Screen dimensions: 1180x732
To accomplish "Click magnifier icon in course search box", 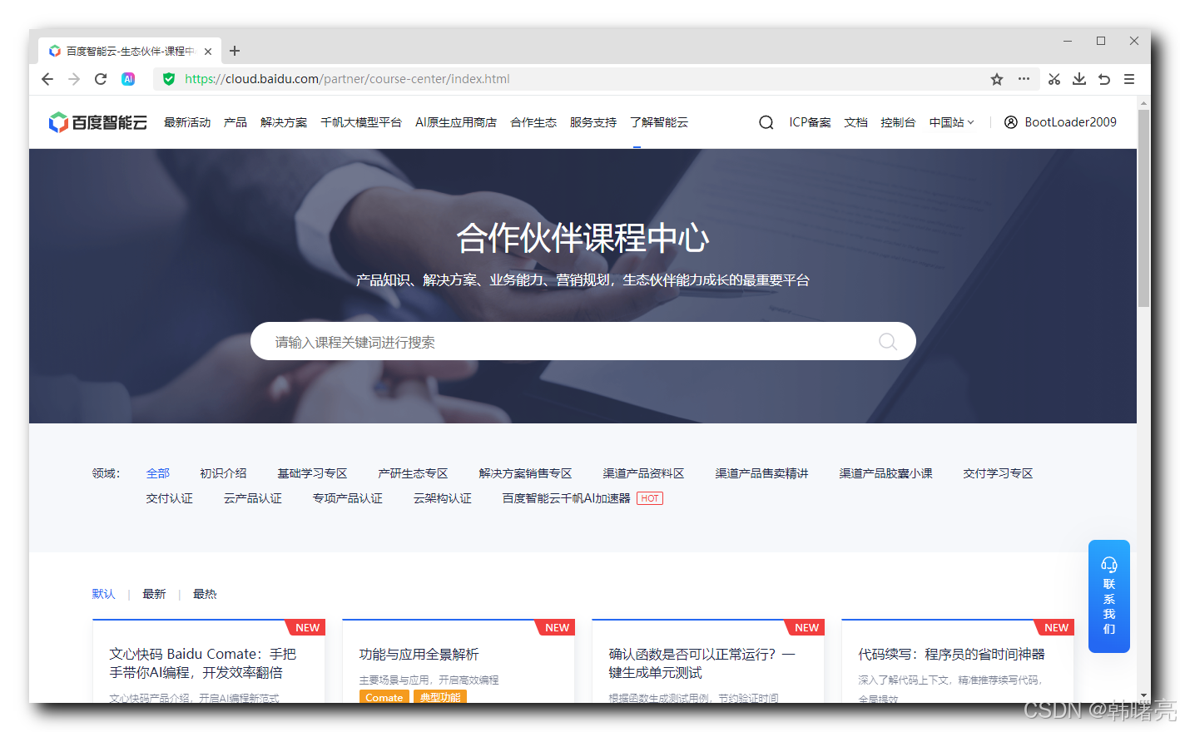I will coord(888,342).
